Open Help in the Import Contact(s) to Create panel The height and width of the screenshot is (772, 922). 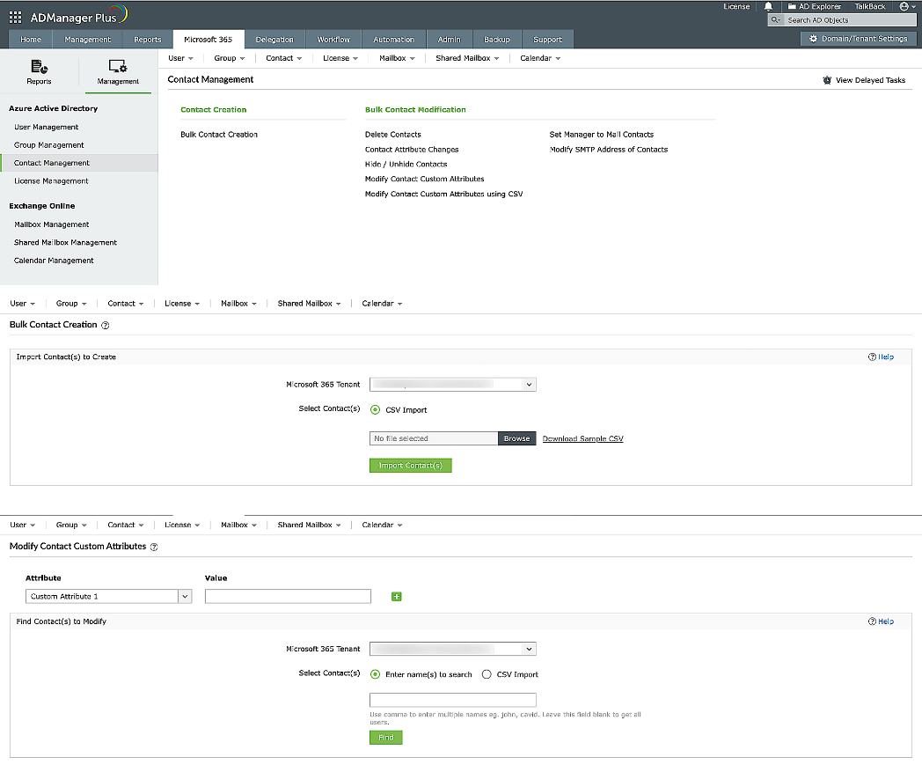point(881,357)
